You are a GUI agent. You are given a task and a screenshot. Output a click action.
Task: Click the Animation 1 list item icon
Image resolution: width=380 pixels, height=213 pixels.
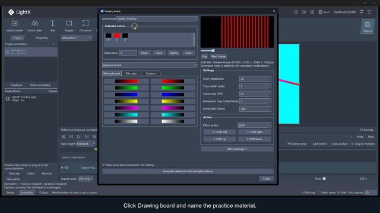(x=7, y=52)
